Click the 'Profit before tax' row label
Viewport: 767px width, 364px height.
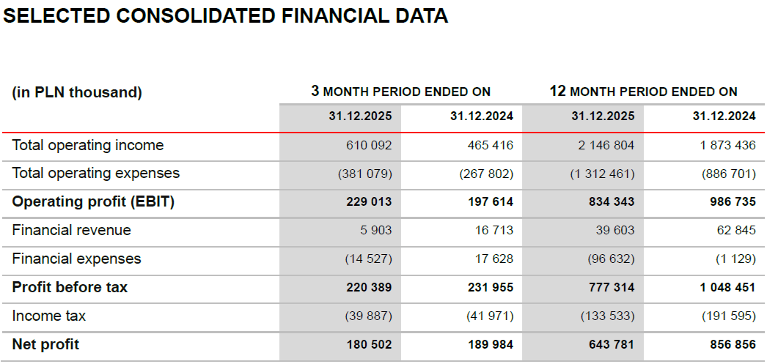[x=70, y=287]
